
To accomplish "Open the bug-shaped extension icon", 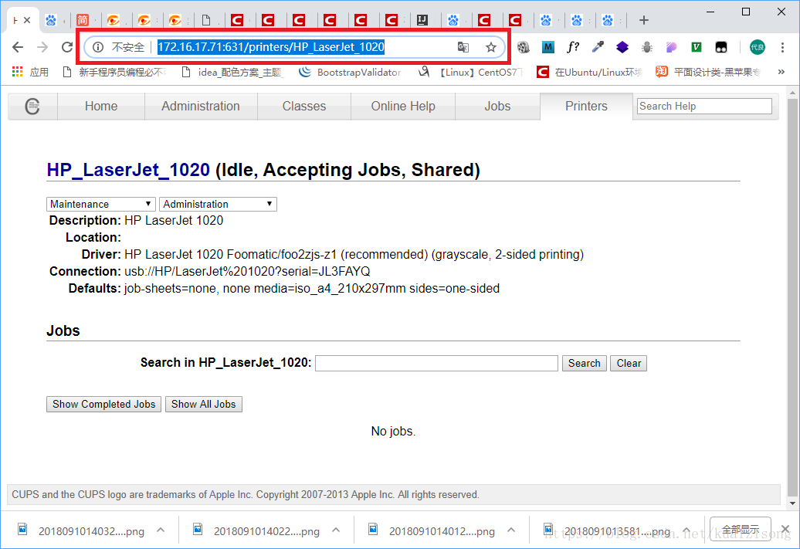I will tap(647, 47).
